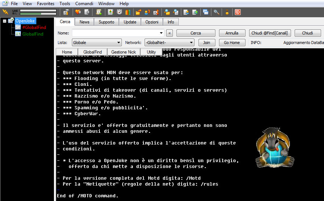Open the options hammer icon
Viewport: 324px width, 201px height.
[66, 12]
